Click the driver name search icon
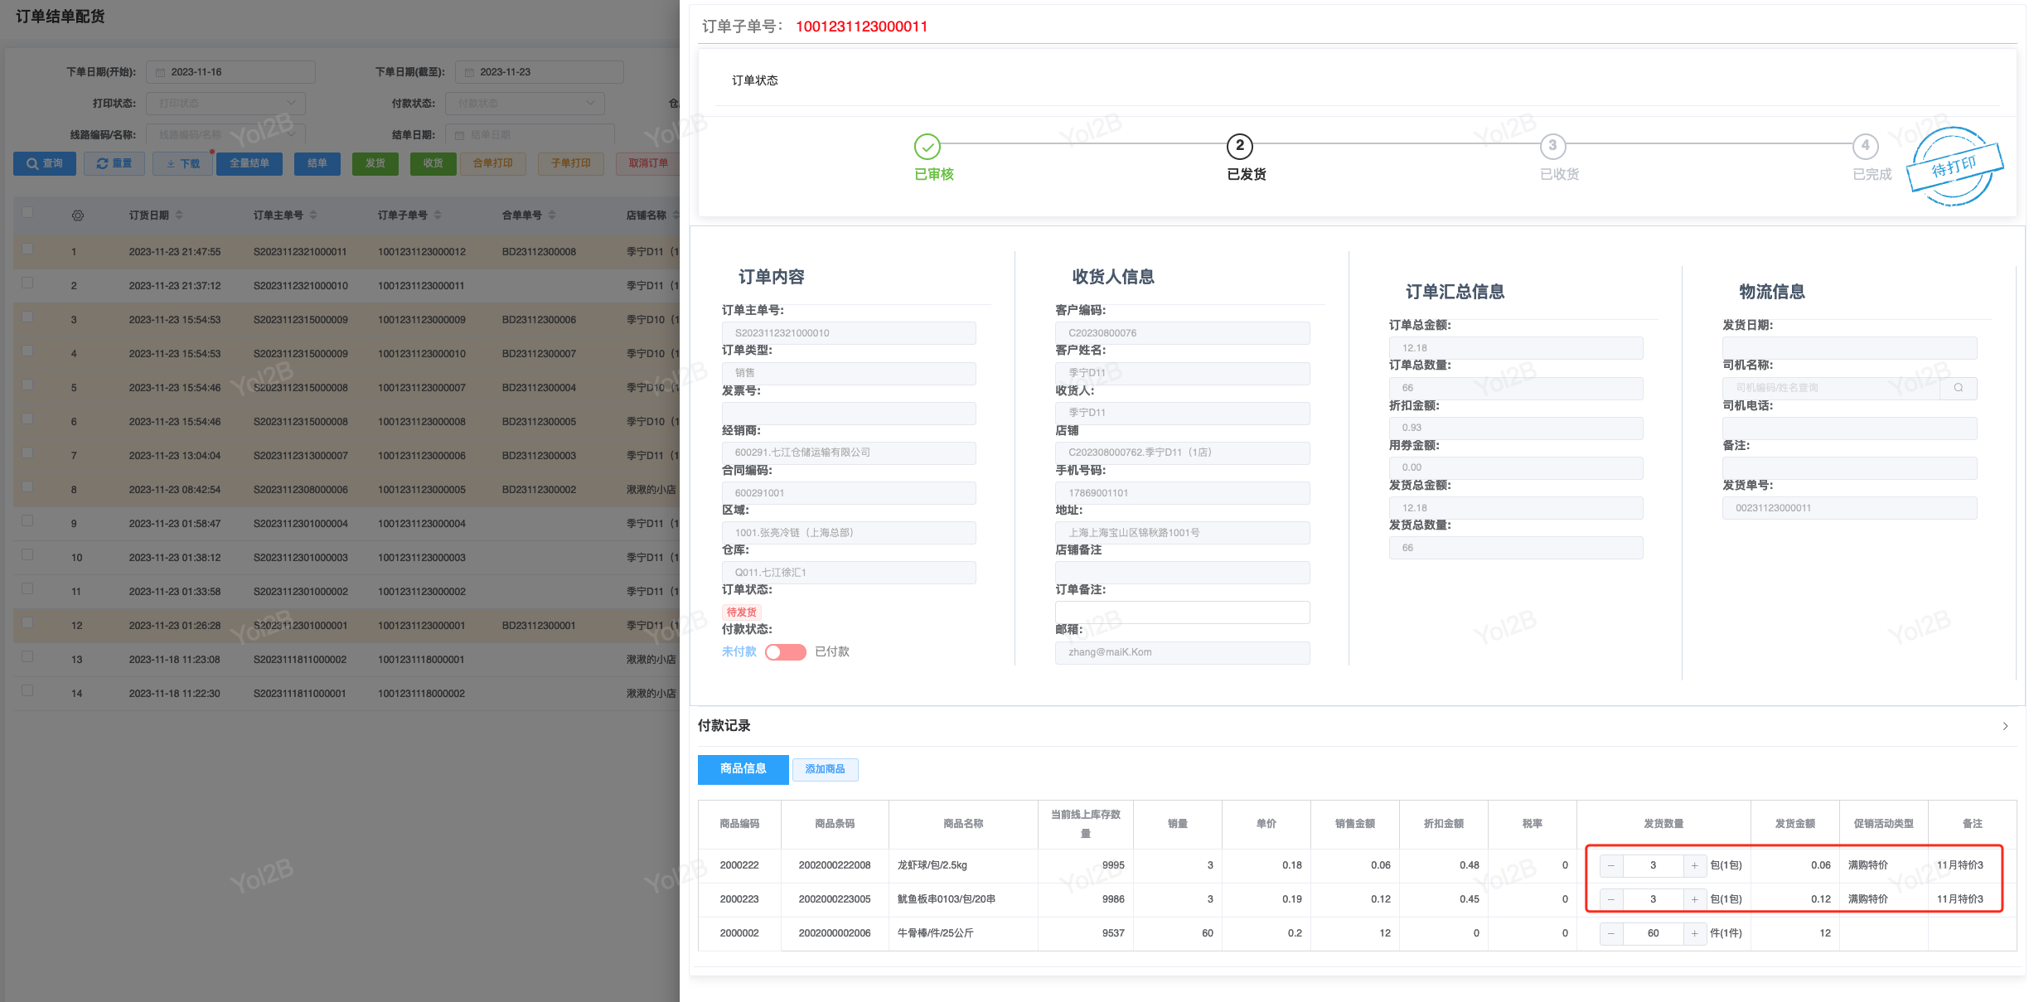Image resolution: width=2034 pixels, height=1002 pixels. [x=1958, y=388]
